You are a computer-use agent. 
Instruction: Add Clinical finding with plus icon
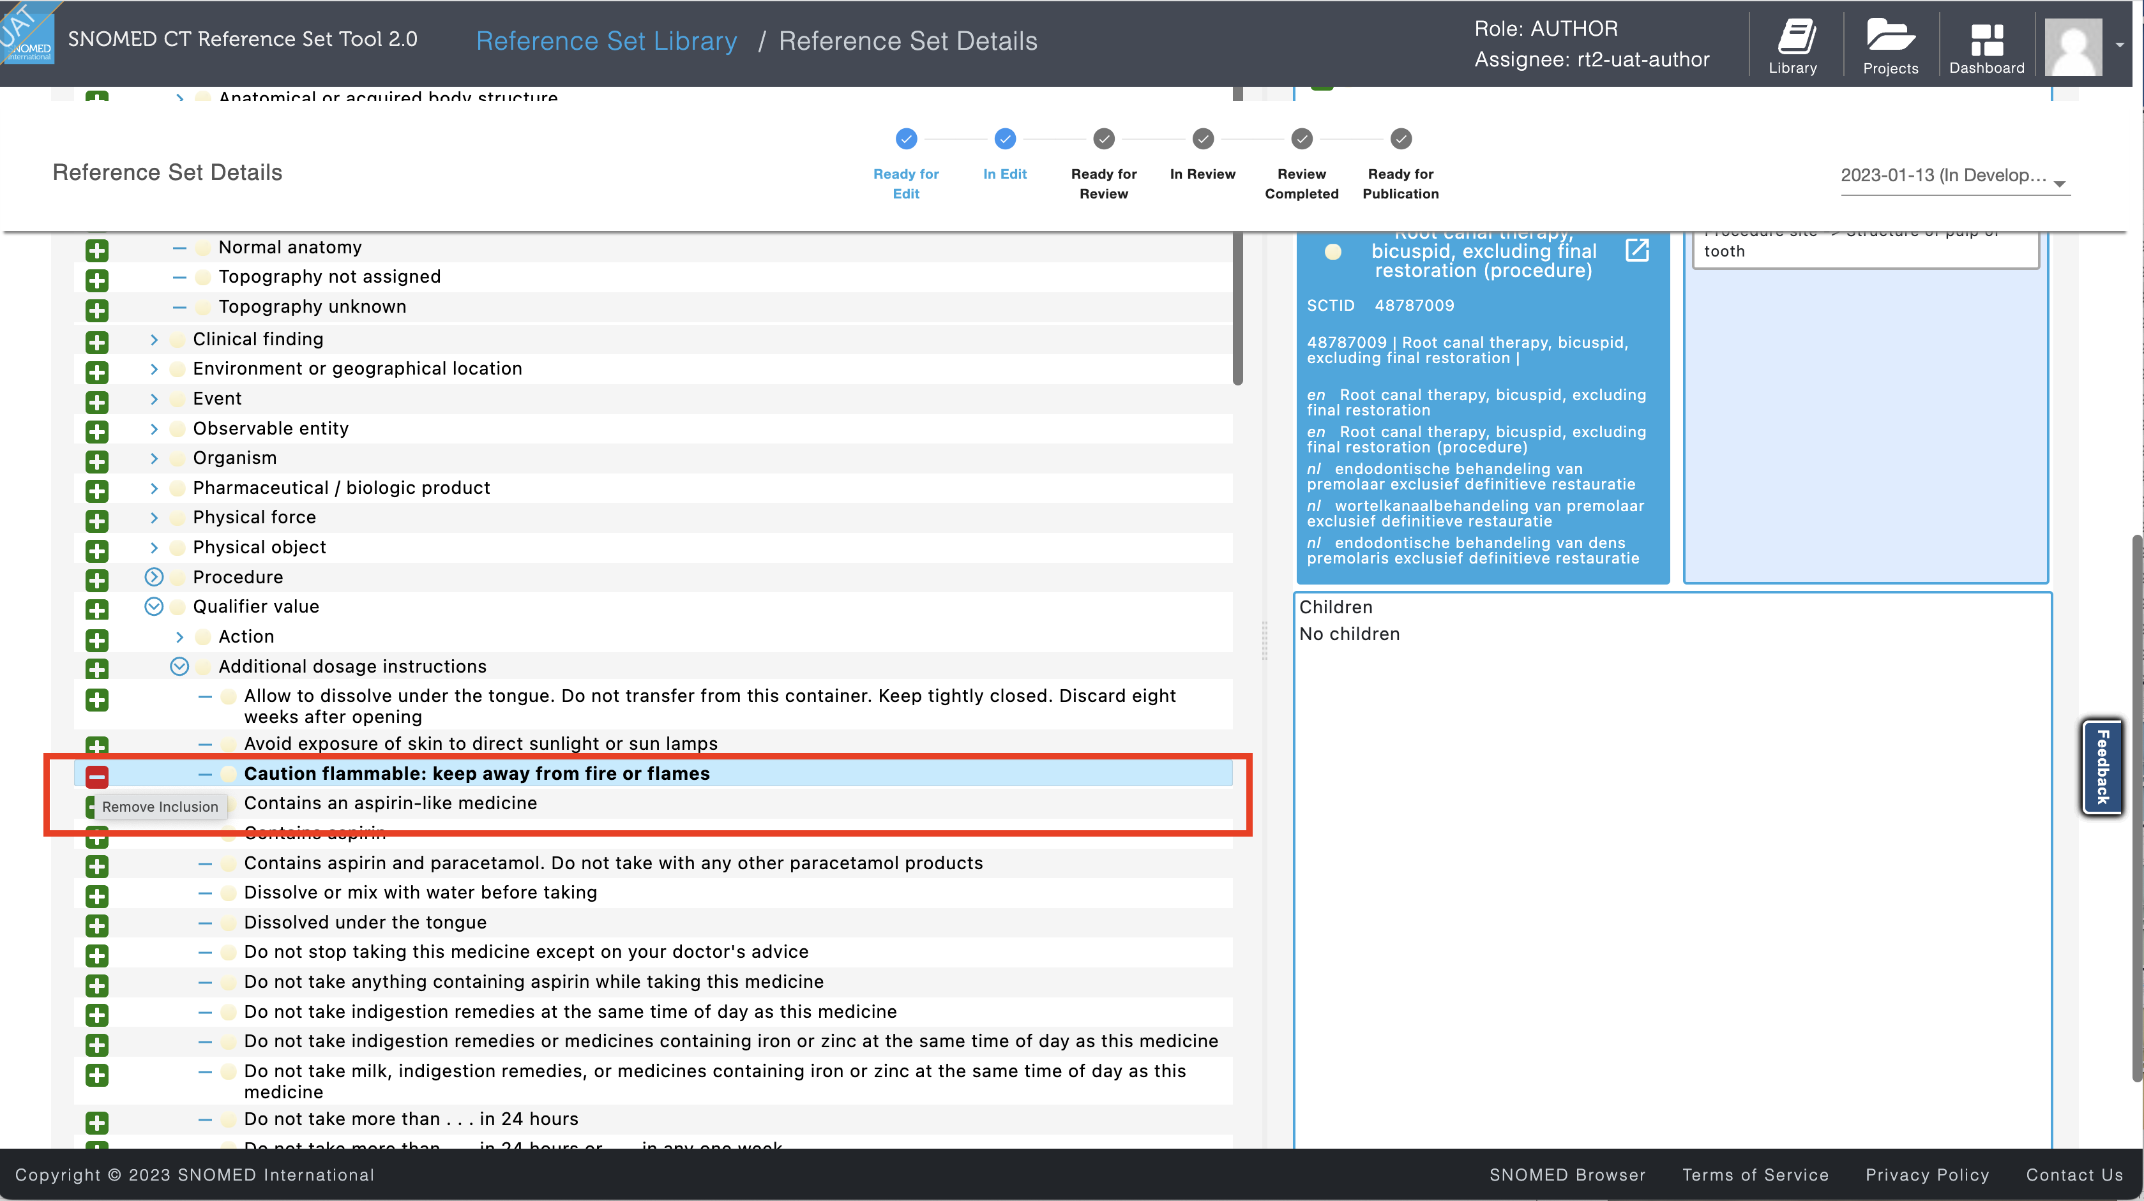point(96,342)
